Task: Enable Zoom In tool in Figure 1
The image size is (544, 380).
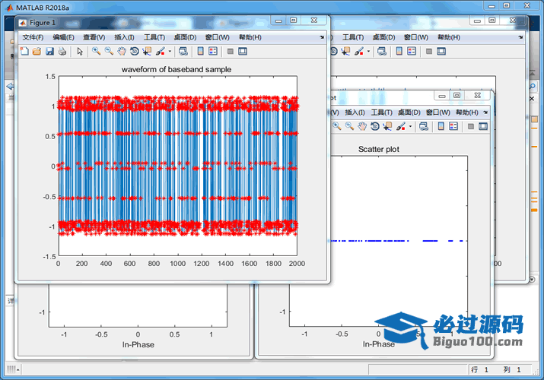Action: 96,52
